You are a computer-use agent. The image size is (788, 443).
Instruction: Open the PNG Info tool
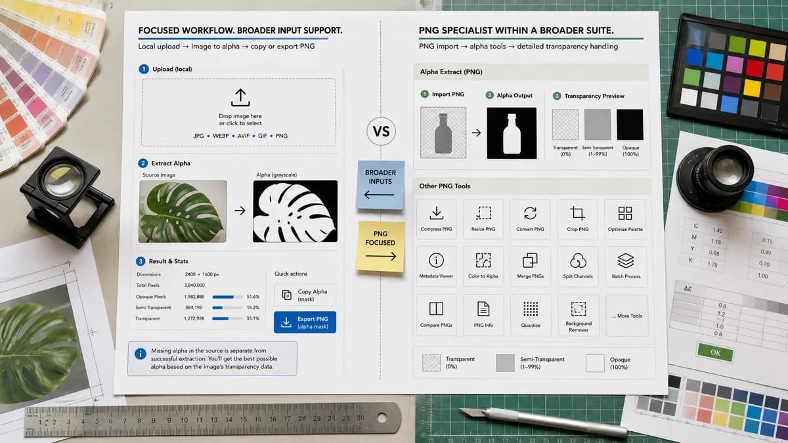coord(483,314)
